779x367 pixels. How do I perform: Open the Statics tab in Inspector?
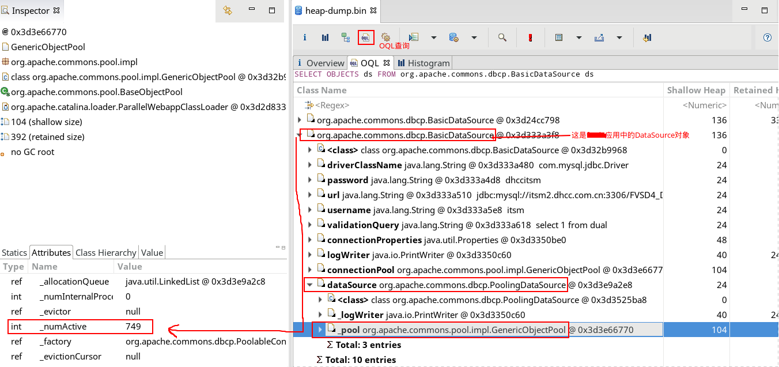coord(14,252)
